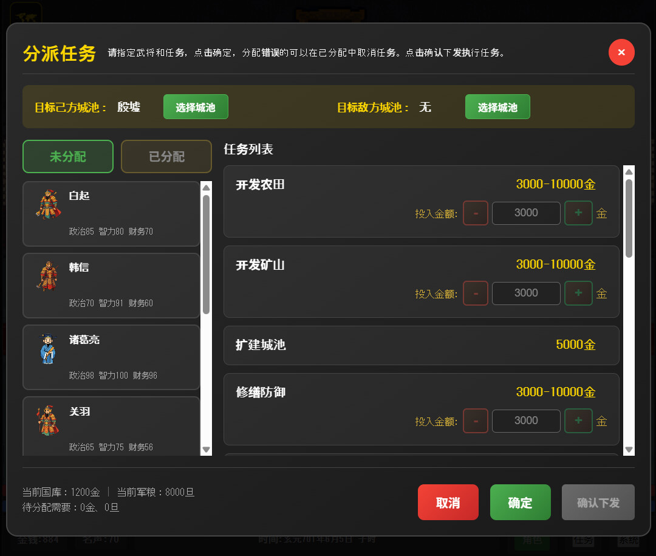The image size is (656, 556).
Task: Click the 分派任务 dialog title
Action: [60, 53]
